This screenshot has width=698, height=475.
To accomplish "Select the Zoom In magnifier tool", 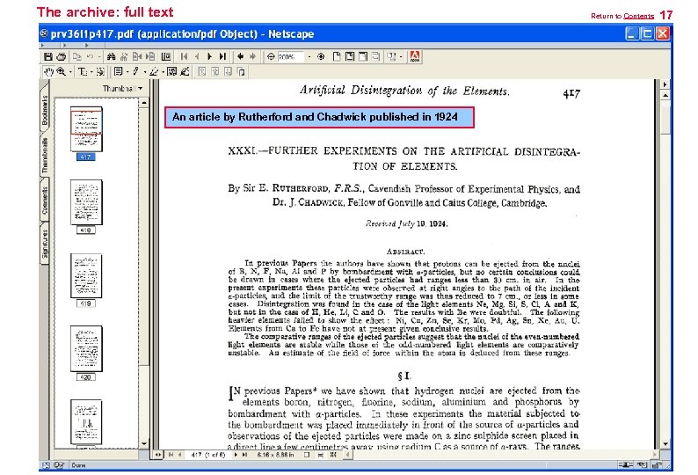I will pyautogui.click(x=61, y=72).
